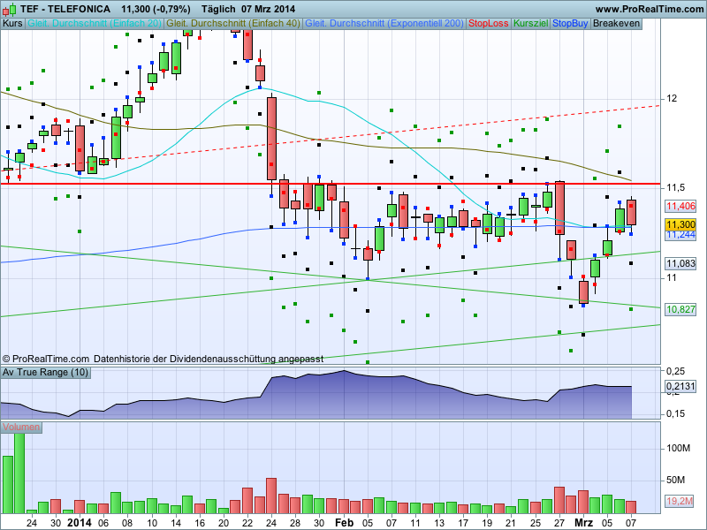Click the tall red candle on 27 February
The height and width of the screenshot is (530, 707).
[x=559, y=208]
